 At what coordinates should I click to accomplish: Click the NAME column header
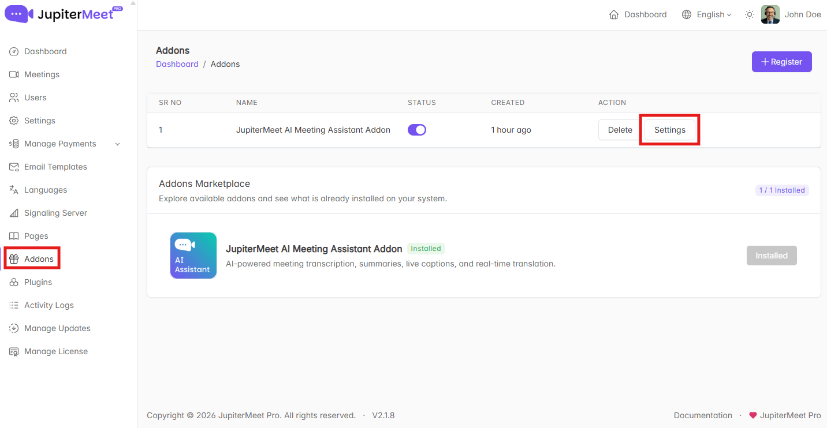click(x=247, y=103)
